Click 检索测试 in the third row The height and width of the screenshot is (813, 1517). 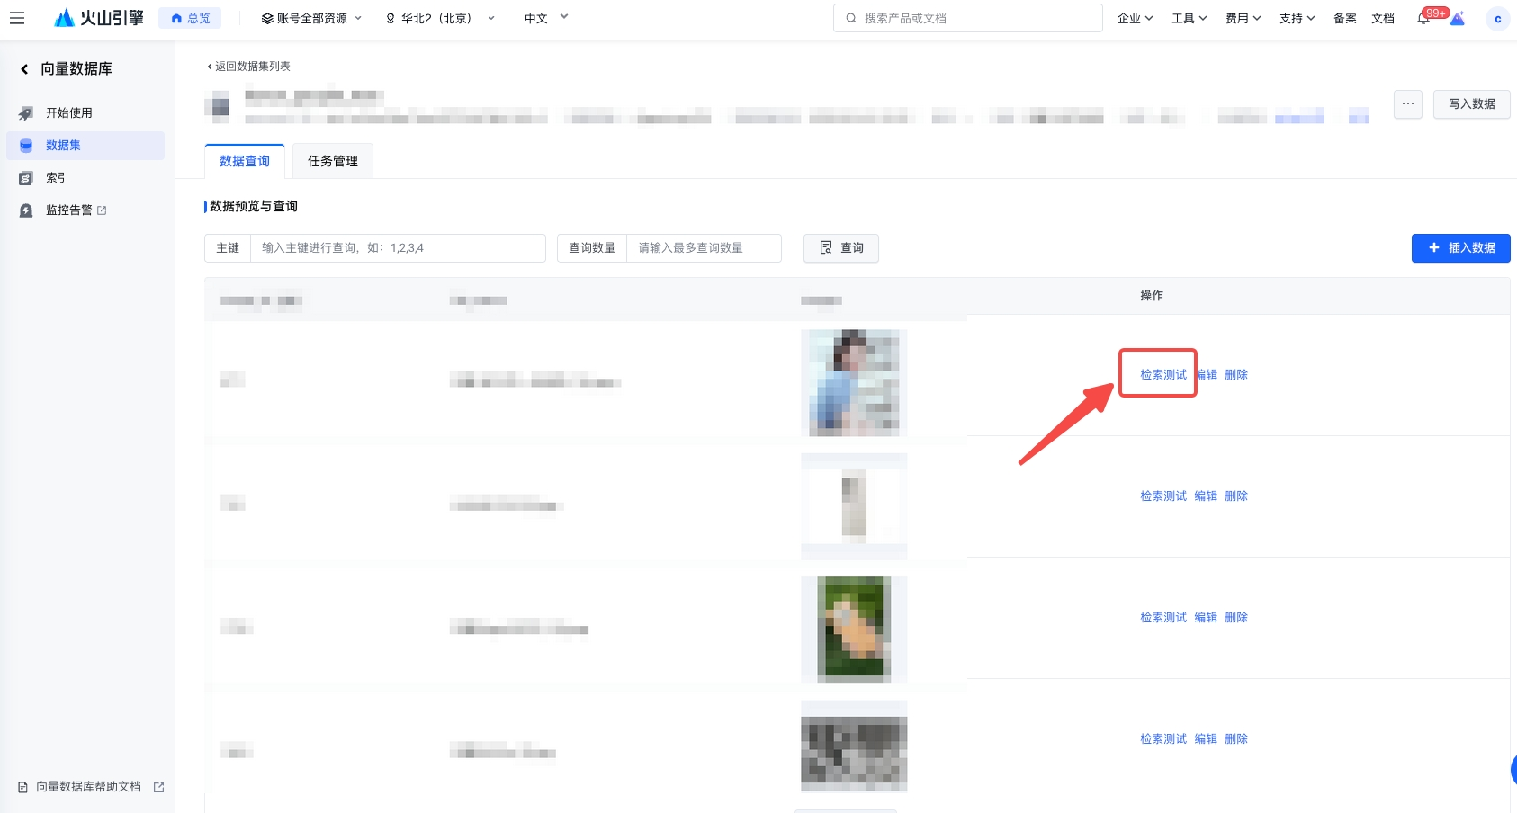coord(1163,618)
